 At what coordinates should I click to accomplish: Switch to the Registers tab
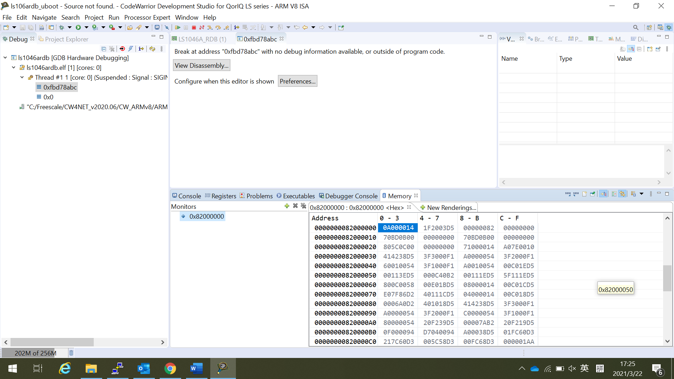(220, 196)
